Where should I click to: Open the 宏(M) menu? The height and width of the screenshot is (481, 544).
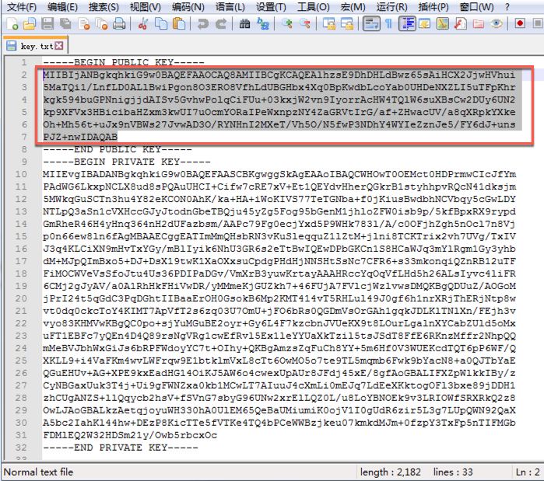coord(353,6)
